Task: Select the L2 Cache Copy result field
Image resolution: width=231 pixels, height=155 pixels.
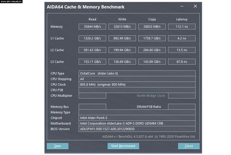Action: [x=152, y=50]
